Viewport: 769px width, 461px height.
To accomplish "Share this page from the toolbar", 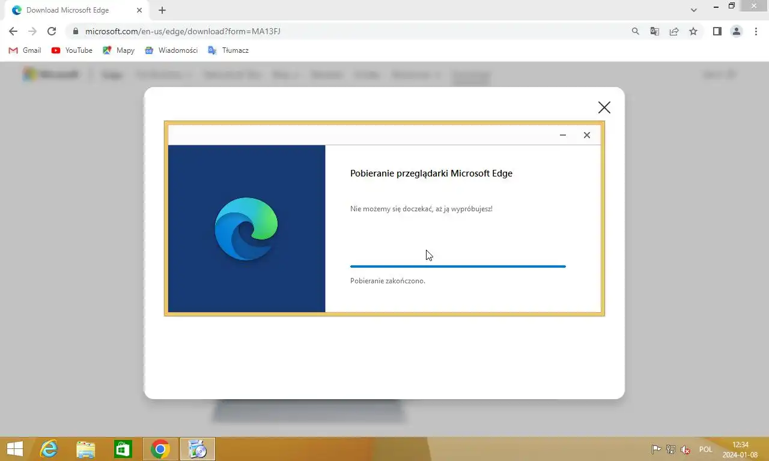I will [x=674, y=31].
